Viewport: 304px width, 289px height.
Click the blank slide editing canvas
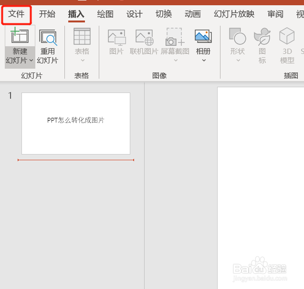click(x=261, y=188)
